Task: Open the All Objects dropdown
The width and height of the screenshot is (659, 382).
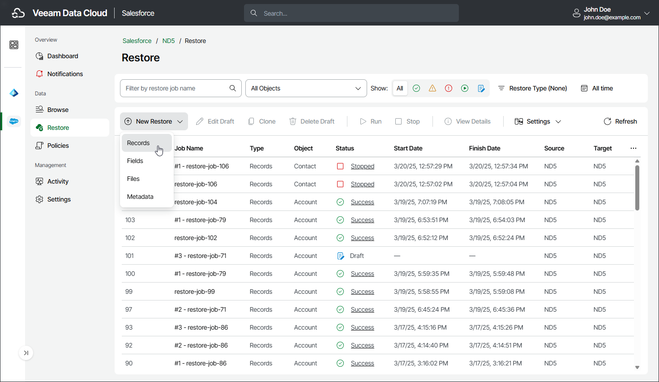Action: point(306,88)
